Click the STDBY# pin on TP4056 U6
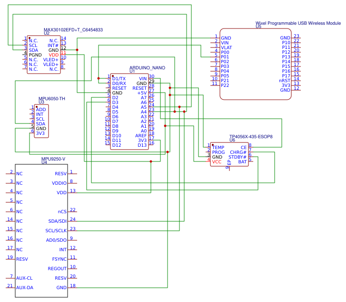 pos(237,157)
